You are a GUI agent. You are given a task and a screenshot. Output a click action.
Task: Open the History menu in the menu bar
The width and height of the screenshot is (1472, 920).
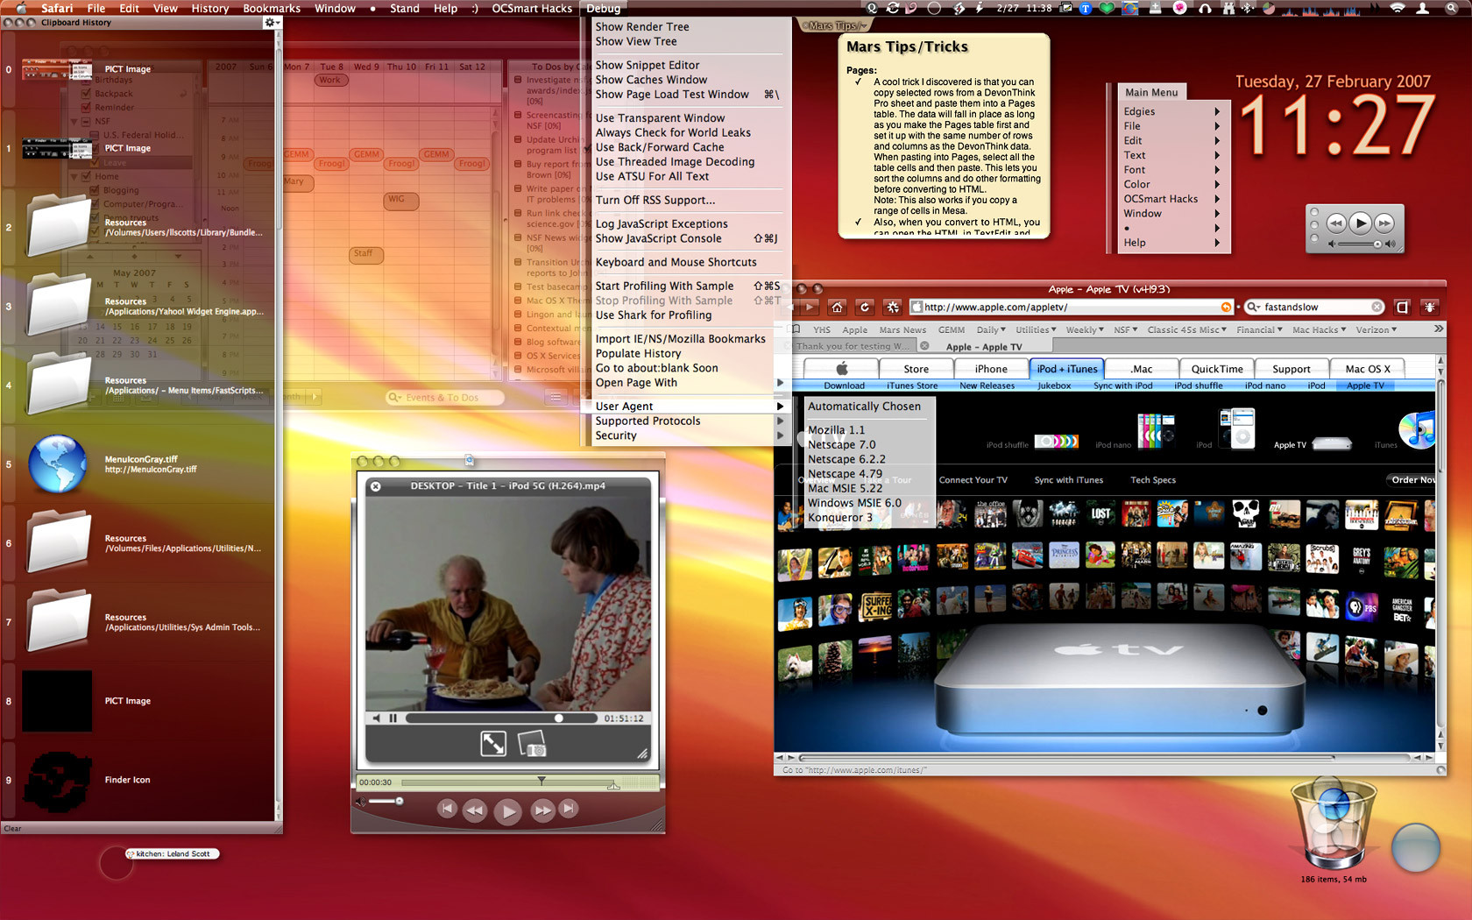point(210,8)
